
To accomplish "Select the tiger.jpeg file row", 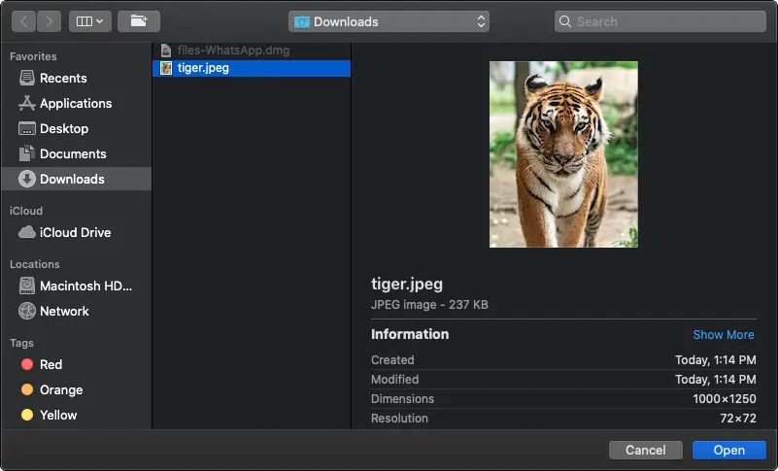I will click(252, 68).
